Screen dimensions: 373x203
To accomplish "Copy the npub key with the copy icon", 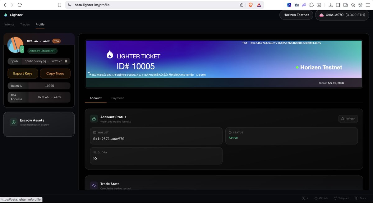I will coord(66,61).
